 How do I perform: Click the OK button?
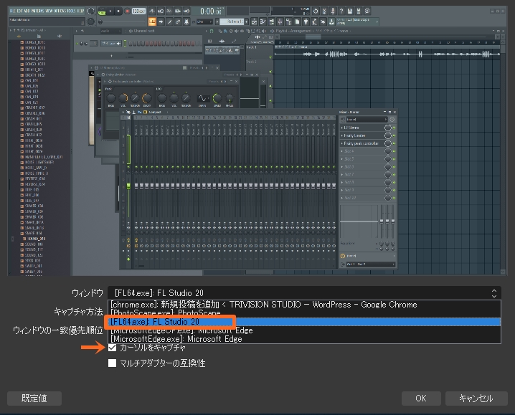pos(420,398)
